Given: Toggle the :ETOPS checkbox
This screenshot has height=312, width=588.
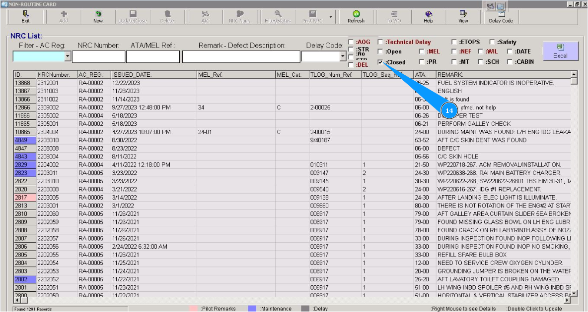Looking at the screenshot, I should pyautogui.click(x=454, y=42).
